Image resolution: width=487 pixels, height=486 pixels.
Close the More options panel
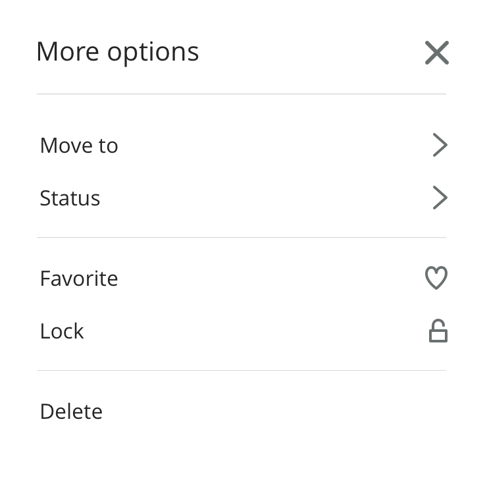pyautogui.click(x=437, y=53)
